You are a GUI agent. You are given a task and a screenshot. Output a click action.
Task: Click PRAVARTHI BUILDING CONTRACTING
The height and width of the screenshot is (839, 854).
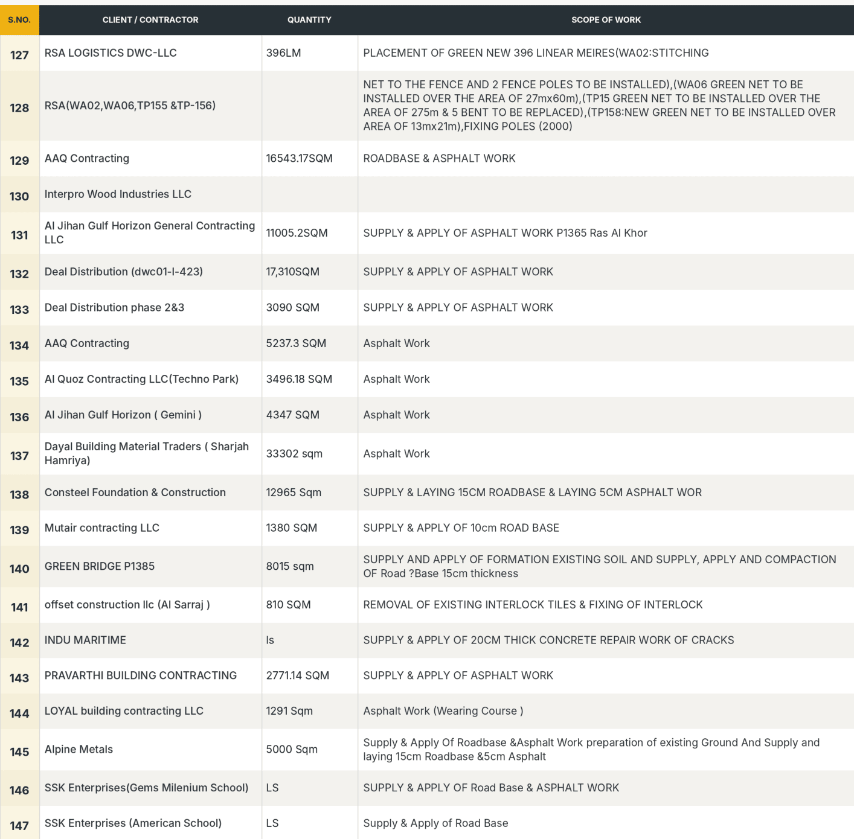click(x=141, y=676)
